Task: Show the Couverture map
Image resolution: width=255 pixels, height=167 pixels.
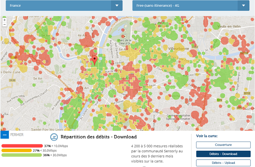Action: [x=223, y=145]
